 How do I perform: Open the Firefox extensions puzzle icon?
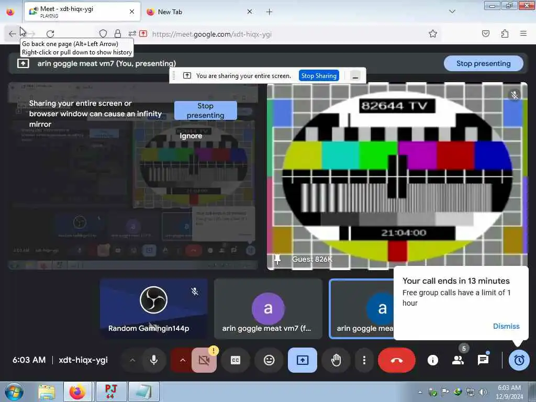505,34
